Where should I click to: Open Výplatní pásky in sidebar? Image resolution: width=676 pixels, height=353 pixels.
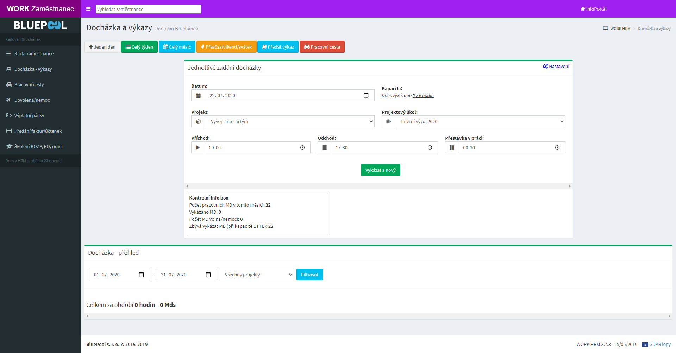point(40,115)
